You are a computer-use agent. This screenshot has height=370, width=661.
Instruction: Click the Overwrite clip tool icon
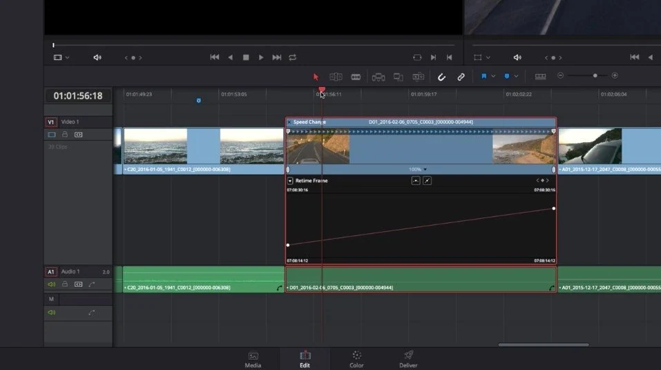(398, 77)
